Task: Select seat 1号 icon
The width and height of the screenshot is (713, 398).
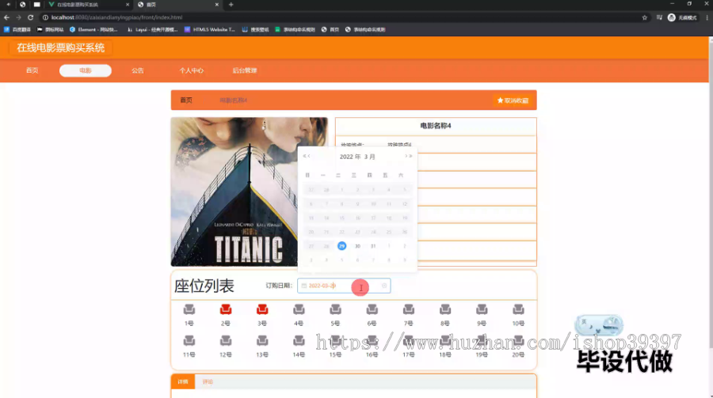Action: point(189,309)
